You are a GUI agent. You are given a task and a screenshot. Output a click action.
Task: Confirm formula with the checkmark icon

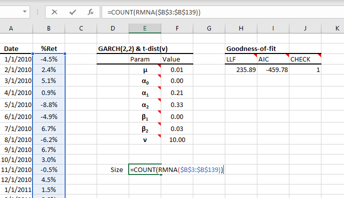tap(73, 12)
